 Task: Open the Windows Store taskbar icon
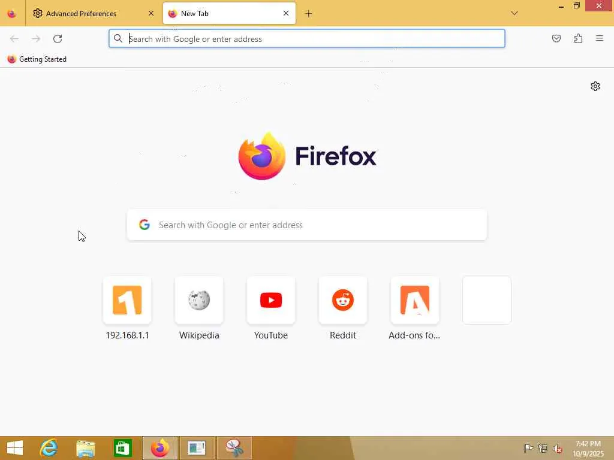pos(122,448)
